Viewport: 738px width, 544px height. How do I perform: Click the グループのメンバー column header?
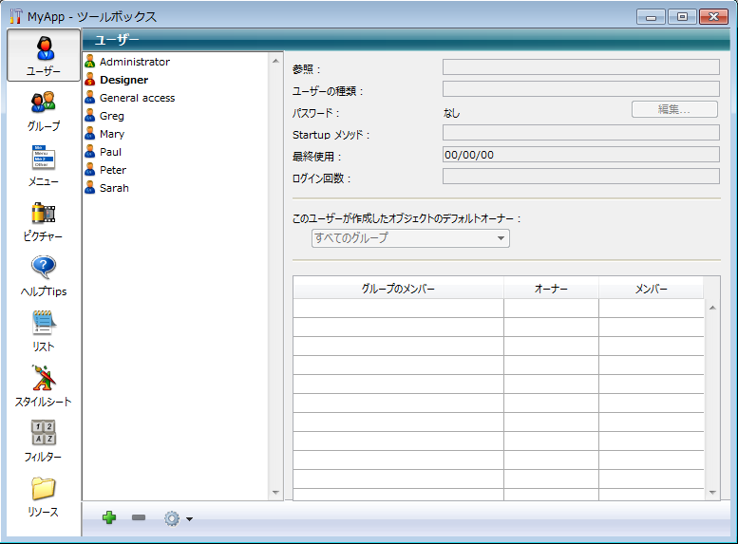[x=398, y=289]
